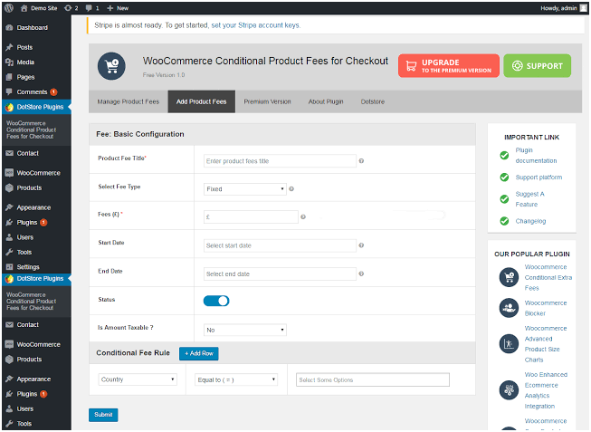The image size is (591, 432).
Task: Click the help icon beside End Date
Action: tap(361, 274)
